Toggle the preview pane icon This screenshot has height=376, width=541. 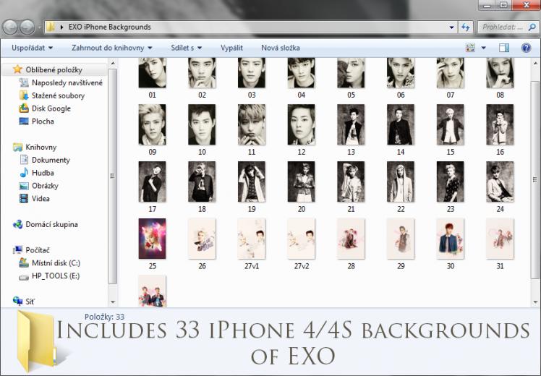[504, 48]
